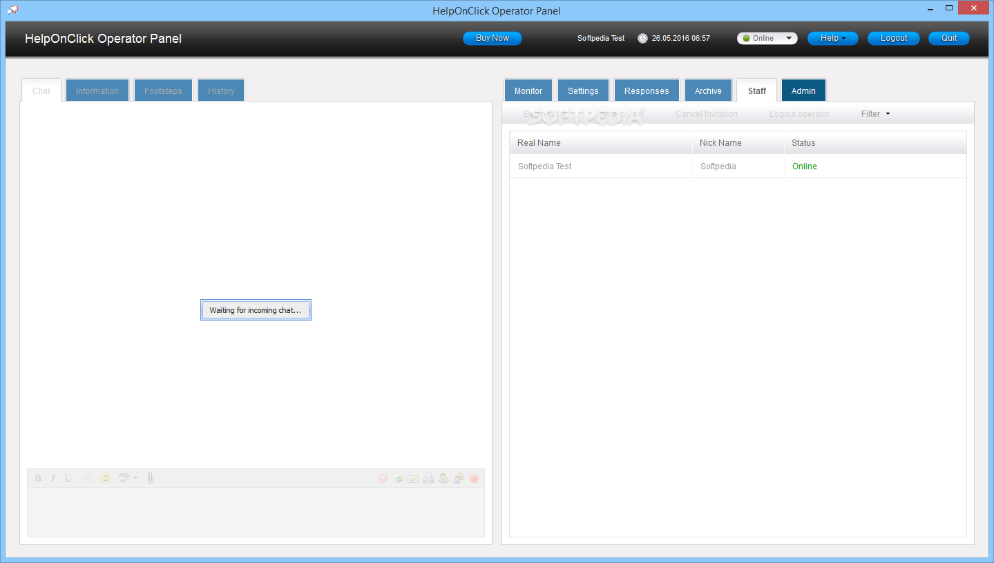The image size is (994, 563).
Task: Click the solid red circle icon
Action: 474,478
